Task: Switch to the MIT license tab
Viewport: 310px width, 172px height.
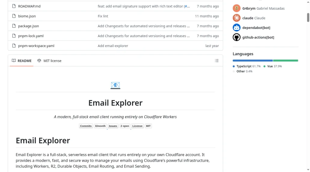Action: [49, 61]
